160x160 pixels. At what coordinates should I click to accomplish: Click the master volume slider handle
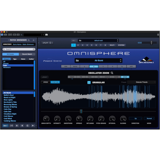(151, 43)
